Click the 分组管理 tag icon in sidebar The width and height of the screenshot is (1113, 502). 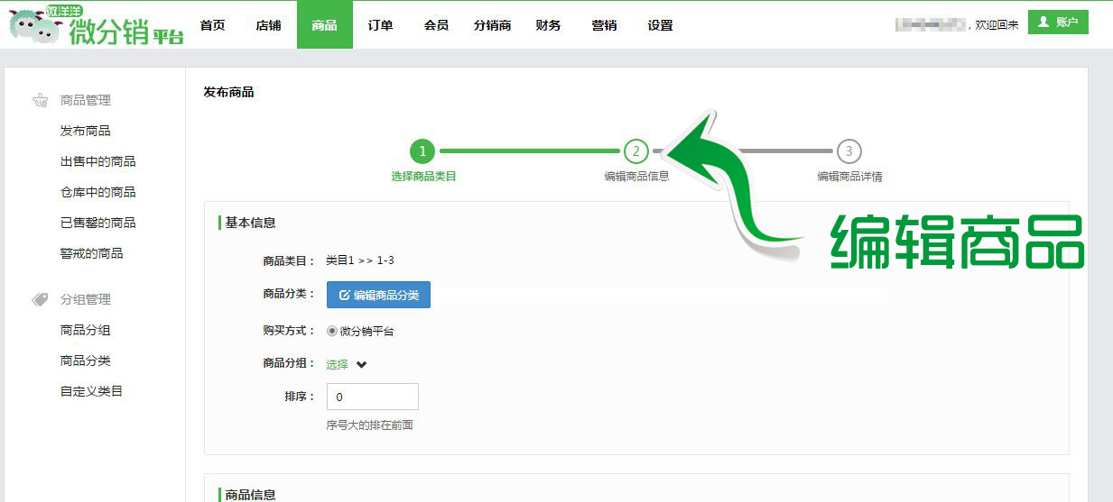click(x=40, y=299)
